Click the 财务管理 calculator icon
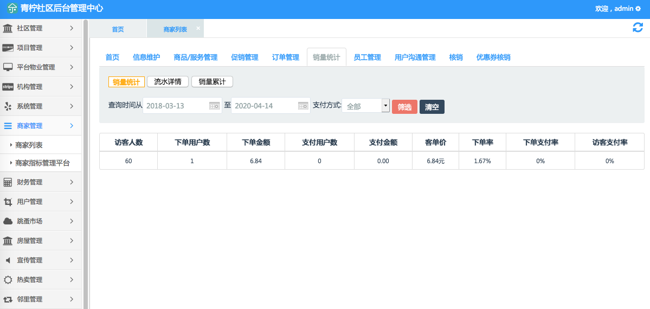Image resolution: width=650 pixels, height=309 pixels. [x=8, y=182]
